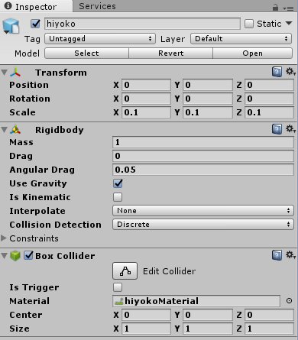Screen dimensions: 298x340
Task: Toggle the hiyoko active checkbox
Action: click(x=35, y=24)
